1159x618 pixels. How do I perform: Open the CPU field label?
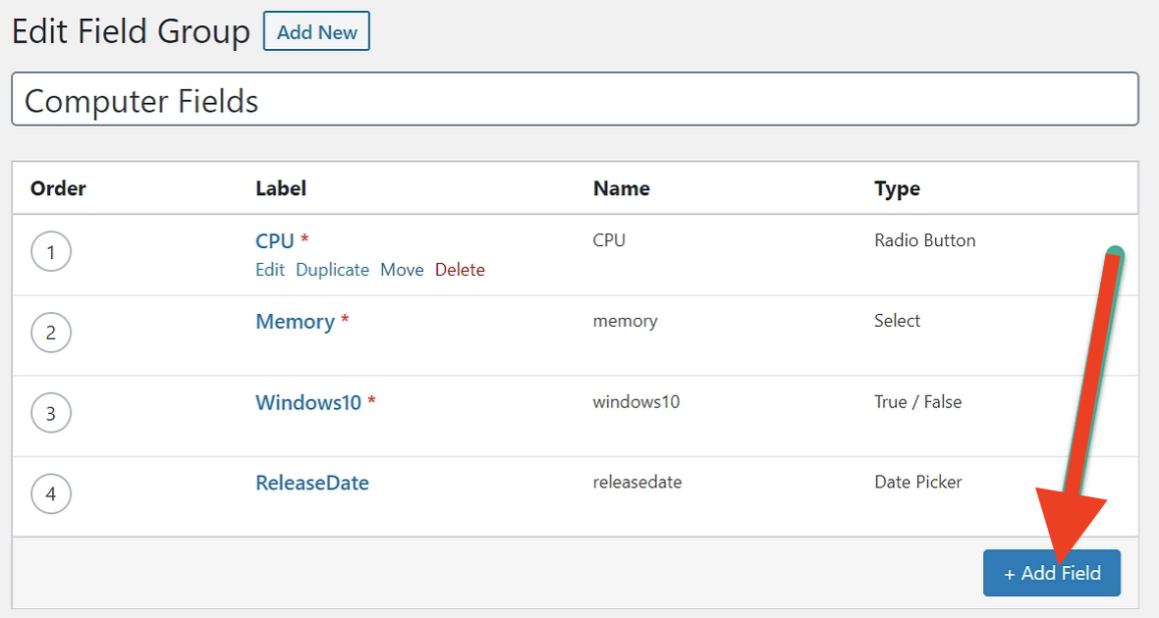click(275, 241)
